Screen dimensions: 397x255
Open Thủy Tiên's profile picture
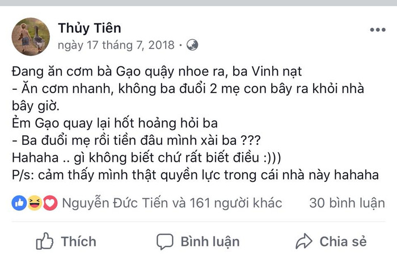coord(31,37)
